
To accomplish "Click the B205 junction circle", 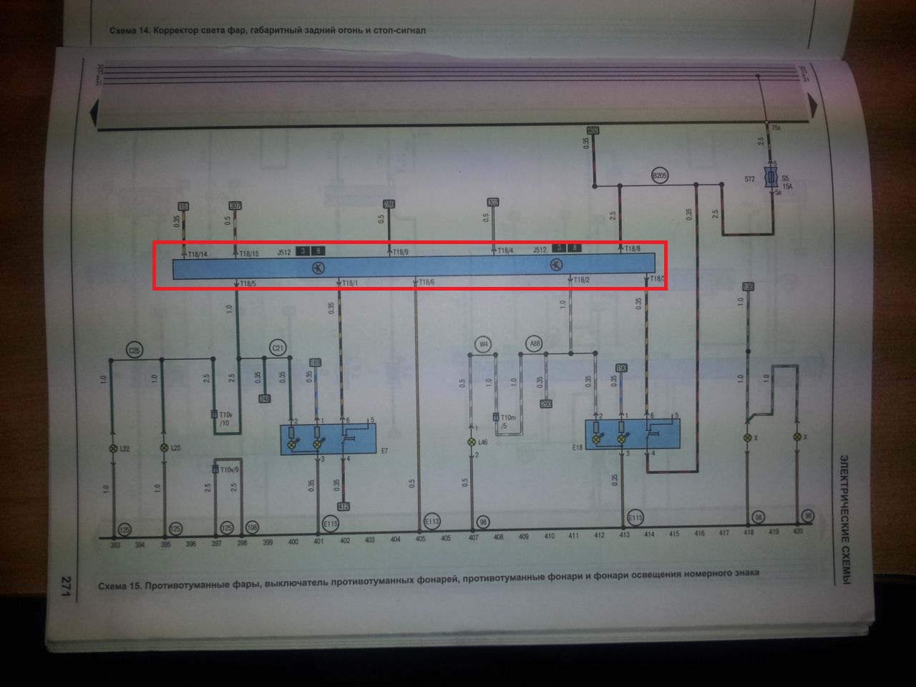I will click(658, 175).
